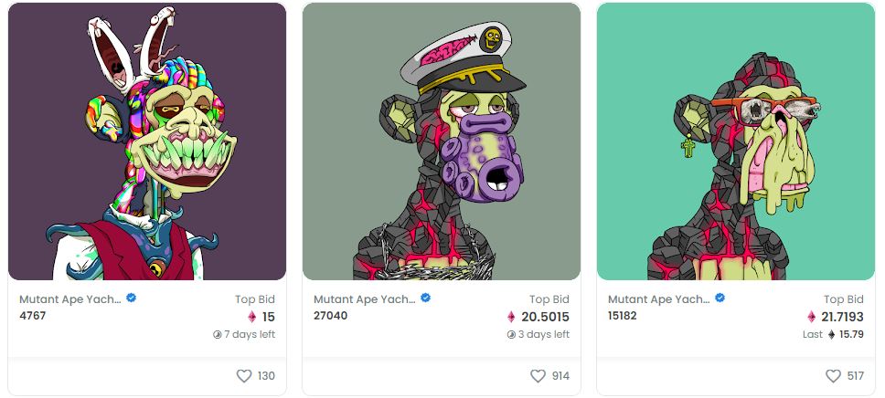The height and width of the screenshot is (398, 885).
Task: Click the black Ethereum icon beside Last 15.79
Action: tap(831, 334)
